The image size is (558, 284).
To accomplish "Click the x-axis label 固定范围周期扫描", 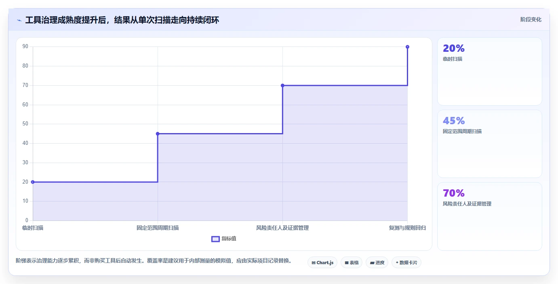I will [x=158, y=228].
